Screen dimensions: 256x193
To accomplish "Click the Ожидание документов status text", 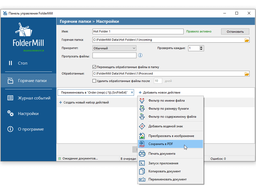I will (80, 158).
